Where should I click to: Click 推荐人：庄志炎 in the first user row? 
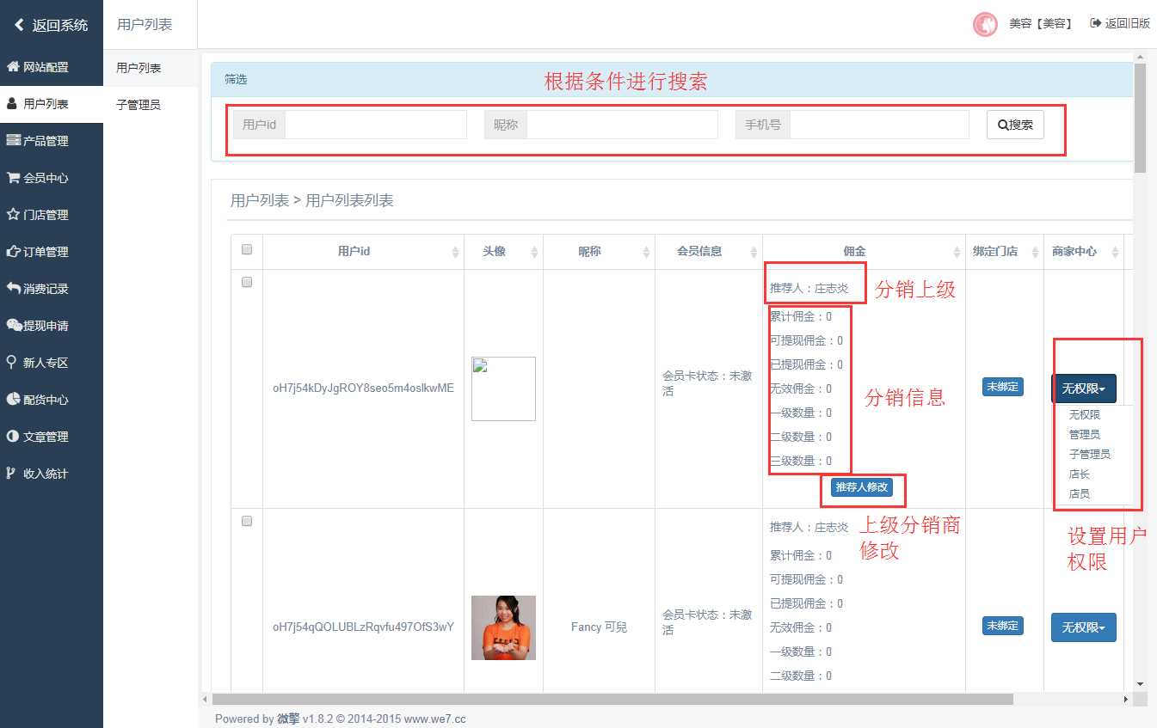(x=809, y=288)
